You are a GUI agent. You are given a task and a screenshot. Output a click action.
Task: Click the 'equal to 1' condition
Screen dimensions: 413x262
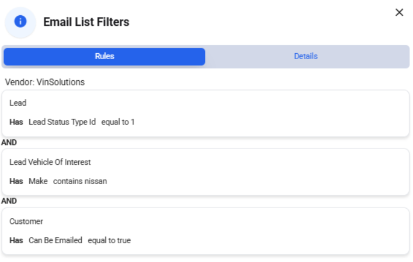click(118, 122)
